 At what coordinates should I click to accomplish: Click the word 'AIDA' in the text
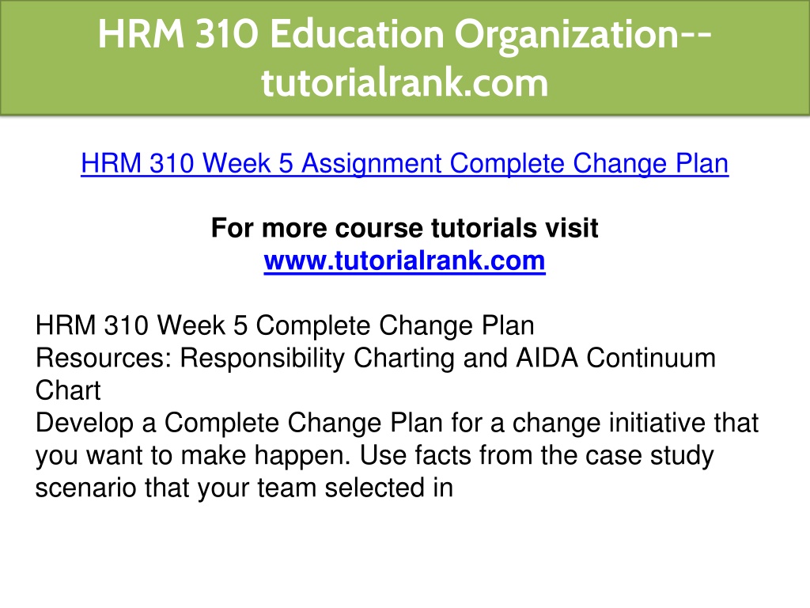[x=547, y=359]
